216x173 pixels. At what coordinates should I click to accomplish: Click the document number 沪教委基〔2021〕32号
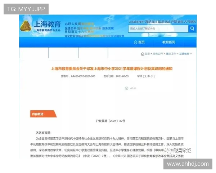tap(111, 121)
